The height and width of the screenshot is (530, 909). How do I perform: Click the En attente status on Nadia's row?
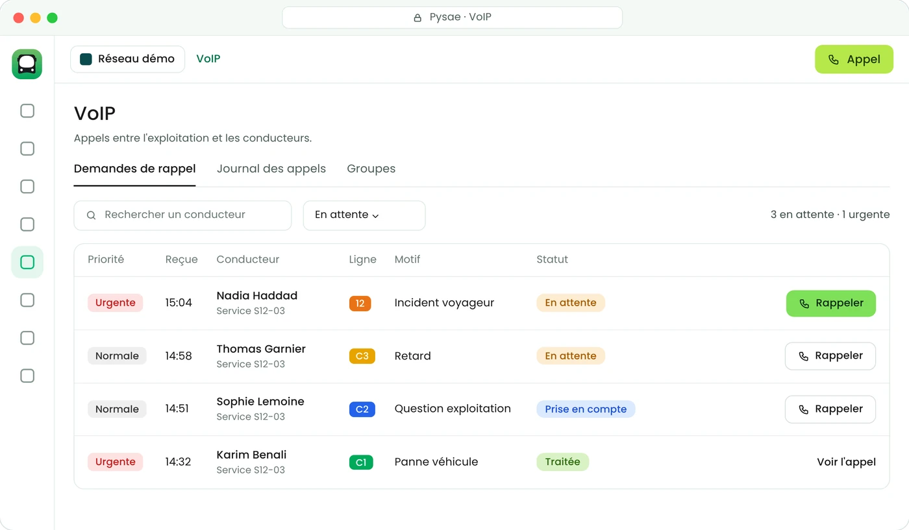(570, 303)
